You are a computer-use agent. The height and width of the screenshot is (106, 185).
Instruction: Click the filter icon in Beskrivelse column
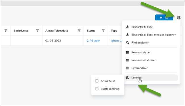click(x=38, y=31)
